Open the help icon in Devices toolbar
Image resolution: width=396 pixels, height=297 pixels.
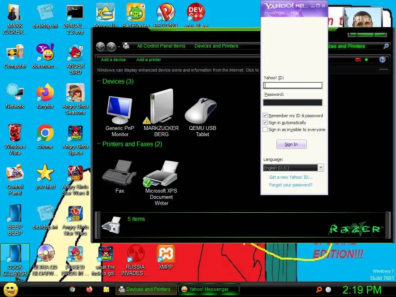pos(382,60)
